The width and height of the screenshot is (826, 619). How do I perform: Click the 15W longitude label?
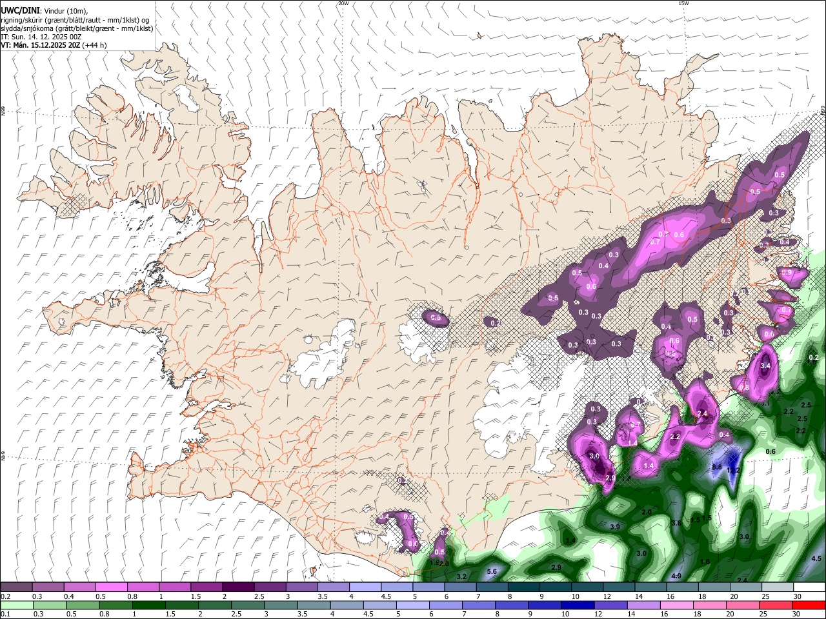(x=683, y=3)
